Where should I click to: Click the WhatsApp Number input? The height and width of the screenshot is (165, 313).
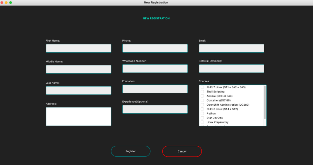(x=155, y=68)
